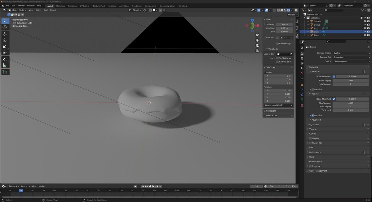
Task: Open Texture properties tab icon
Action: pos(302,105)
